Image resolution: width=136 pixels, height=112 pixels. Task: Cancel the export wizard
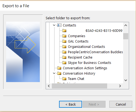121,104
